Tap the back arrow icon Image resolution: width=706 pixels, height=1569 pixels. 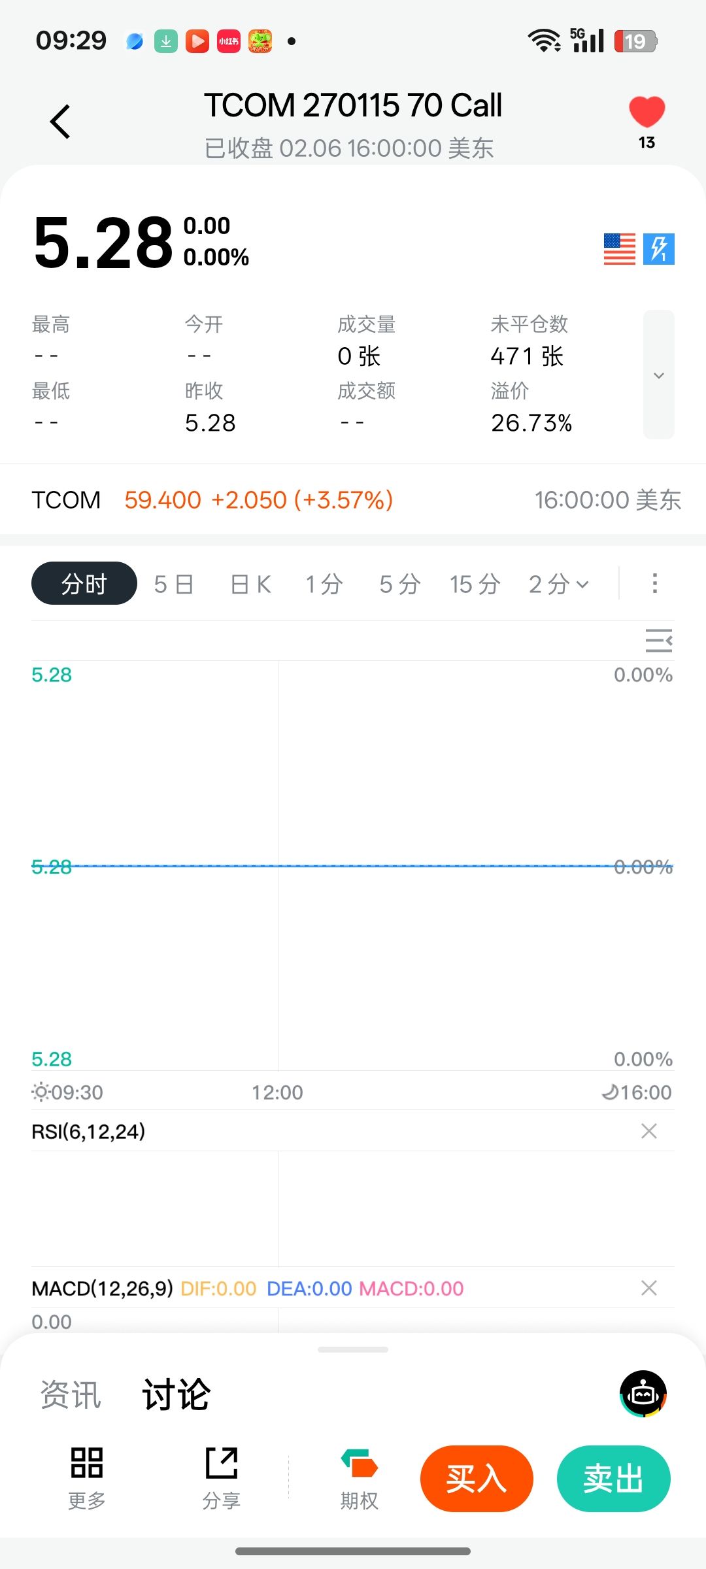[x=60, y=122]
